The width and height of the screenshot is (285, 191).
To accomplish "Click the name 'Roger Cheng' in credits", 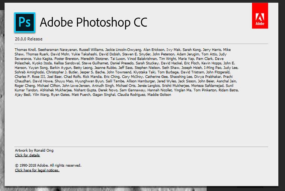I will point(25,86).
